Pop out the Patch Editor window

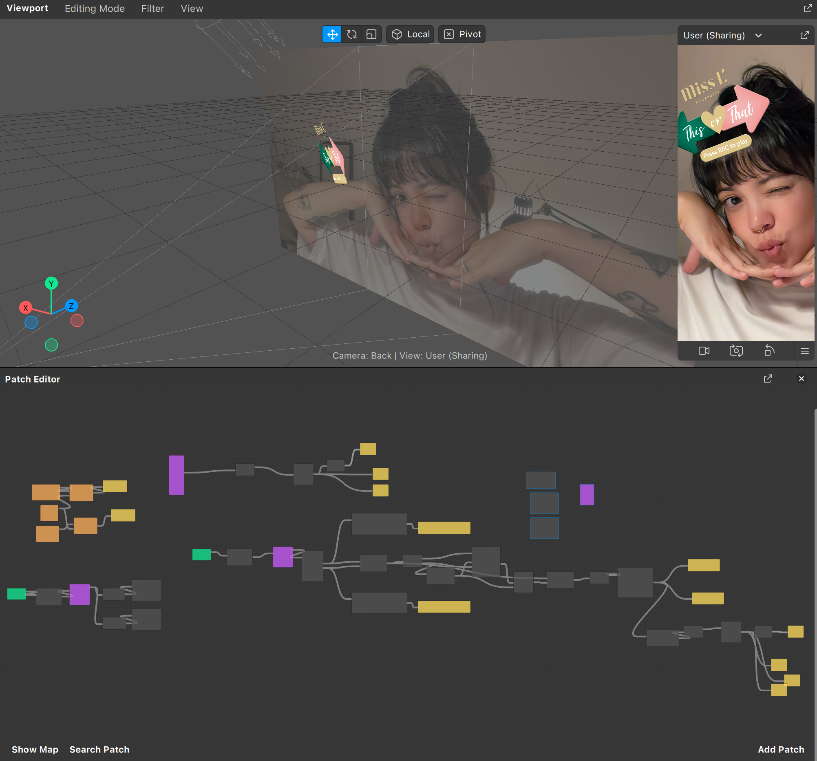[768, 378]
